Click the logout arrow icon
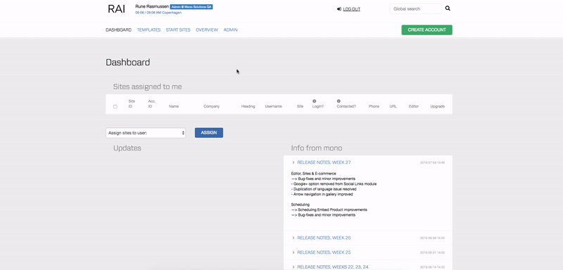The height and width of the screenshot is (270, 563). [x=339, y=9]
